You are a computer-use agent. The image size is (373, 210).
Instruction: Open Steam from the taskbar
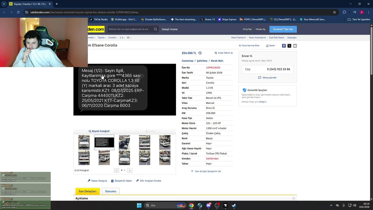click(x=234, y=205)
